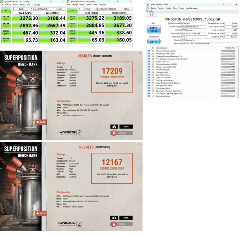Click SAVE in 1080P High results
The width and height of the screenshot is (242, 234).
tap(126, 218)
